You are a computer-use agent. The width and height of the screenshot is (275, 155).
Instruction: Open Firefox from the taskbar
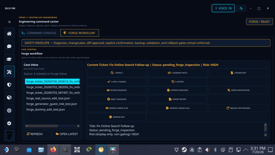[x=53, y=150]
